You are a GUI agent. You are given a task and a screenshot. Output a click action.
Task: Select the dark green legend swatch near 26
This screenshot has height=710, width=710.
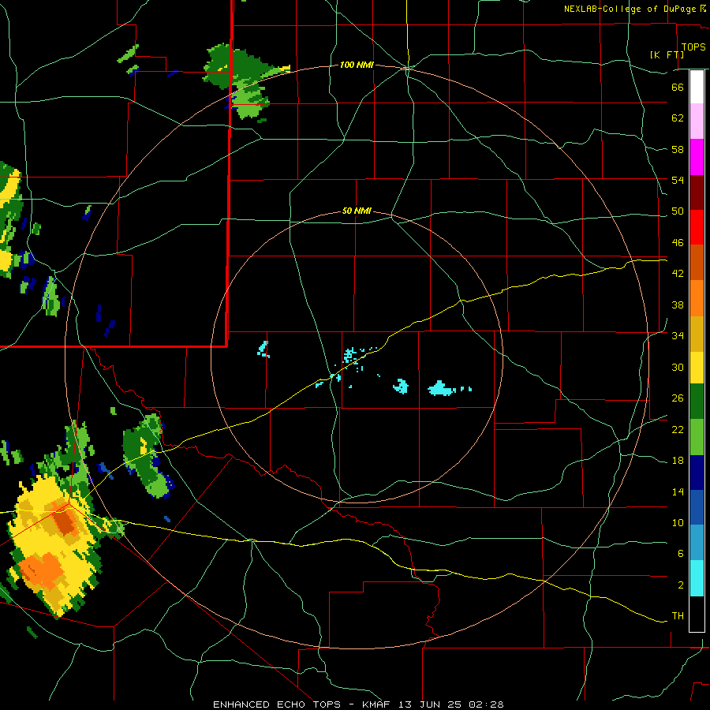click(x=697, y=402)
